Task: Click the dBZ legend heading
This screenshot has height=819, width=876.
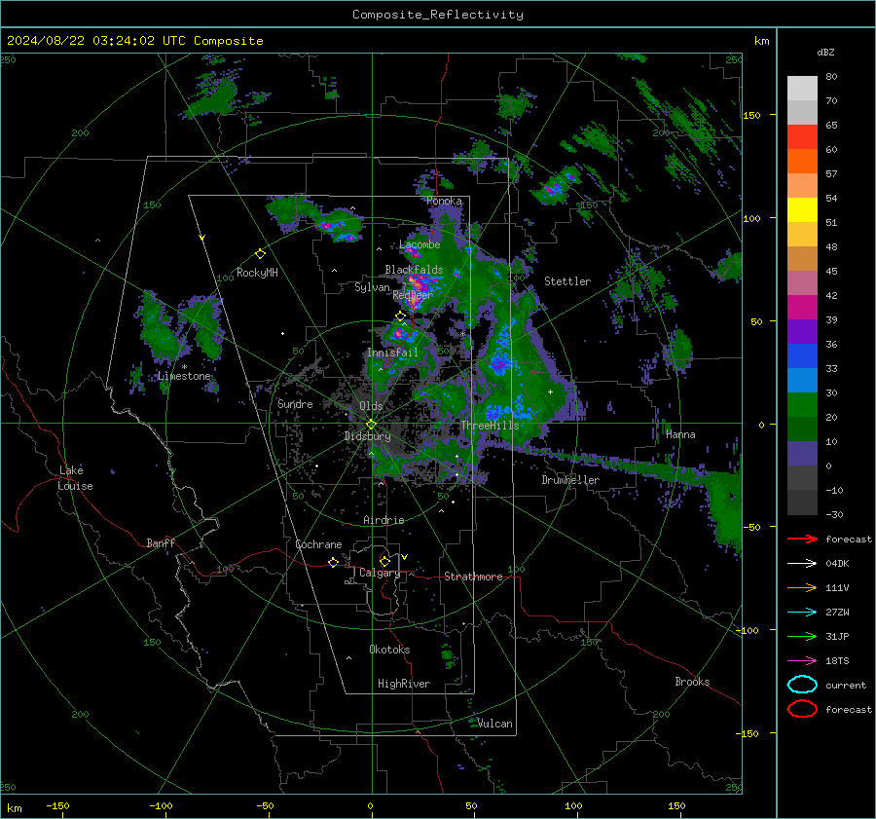Action: click(825, 52)
